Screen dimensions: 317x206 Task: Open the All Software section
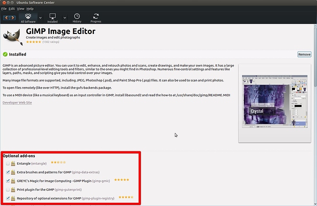pyautogui.click(x=28, y=18)
